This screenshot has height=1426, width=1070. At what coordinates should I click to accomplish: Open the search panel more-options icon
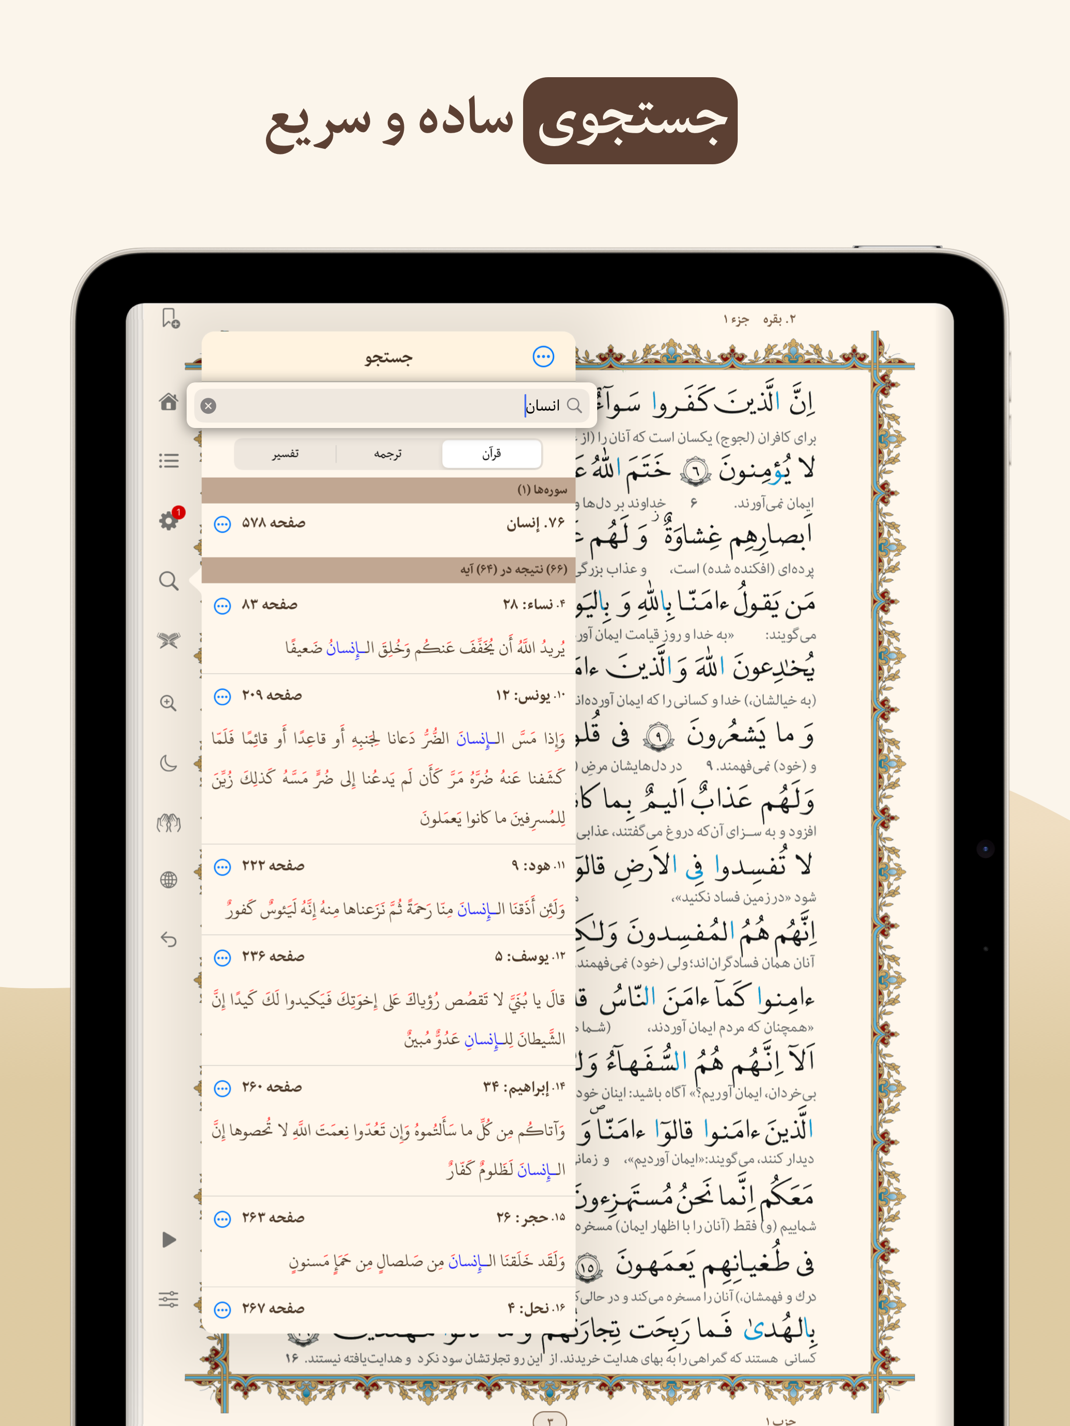click(543, 356)
